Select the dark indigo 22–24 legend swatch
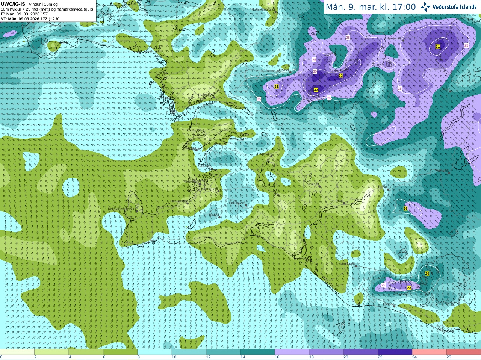The height and width of the screenshot is (360, 481). pos(395,352)
